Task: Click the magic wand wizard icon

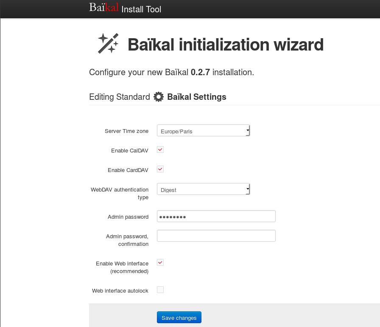Action: (x=108, y=43)
